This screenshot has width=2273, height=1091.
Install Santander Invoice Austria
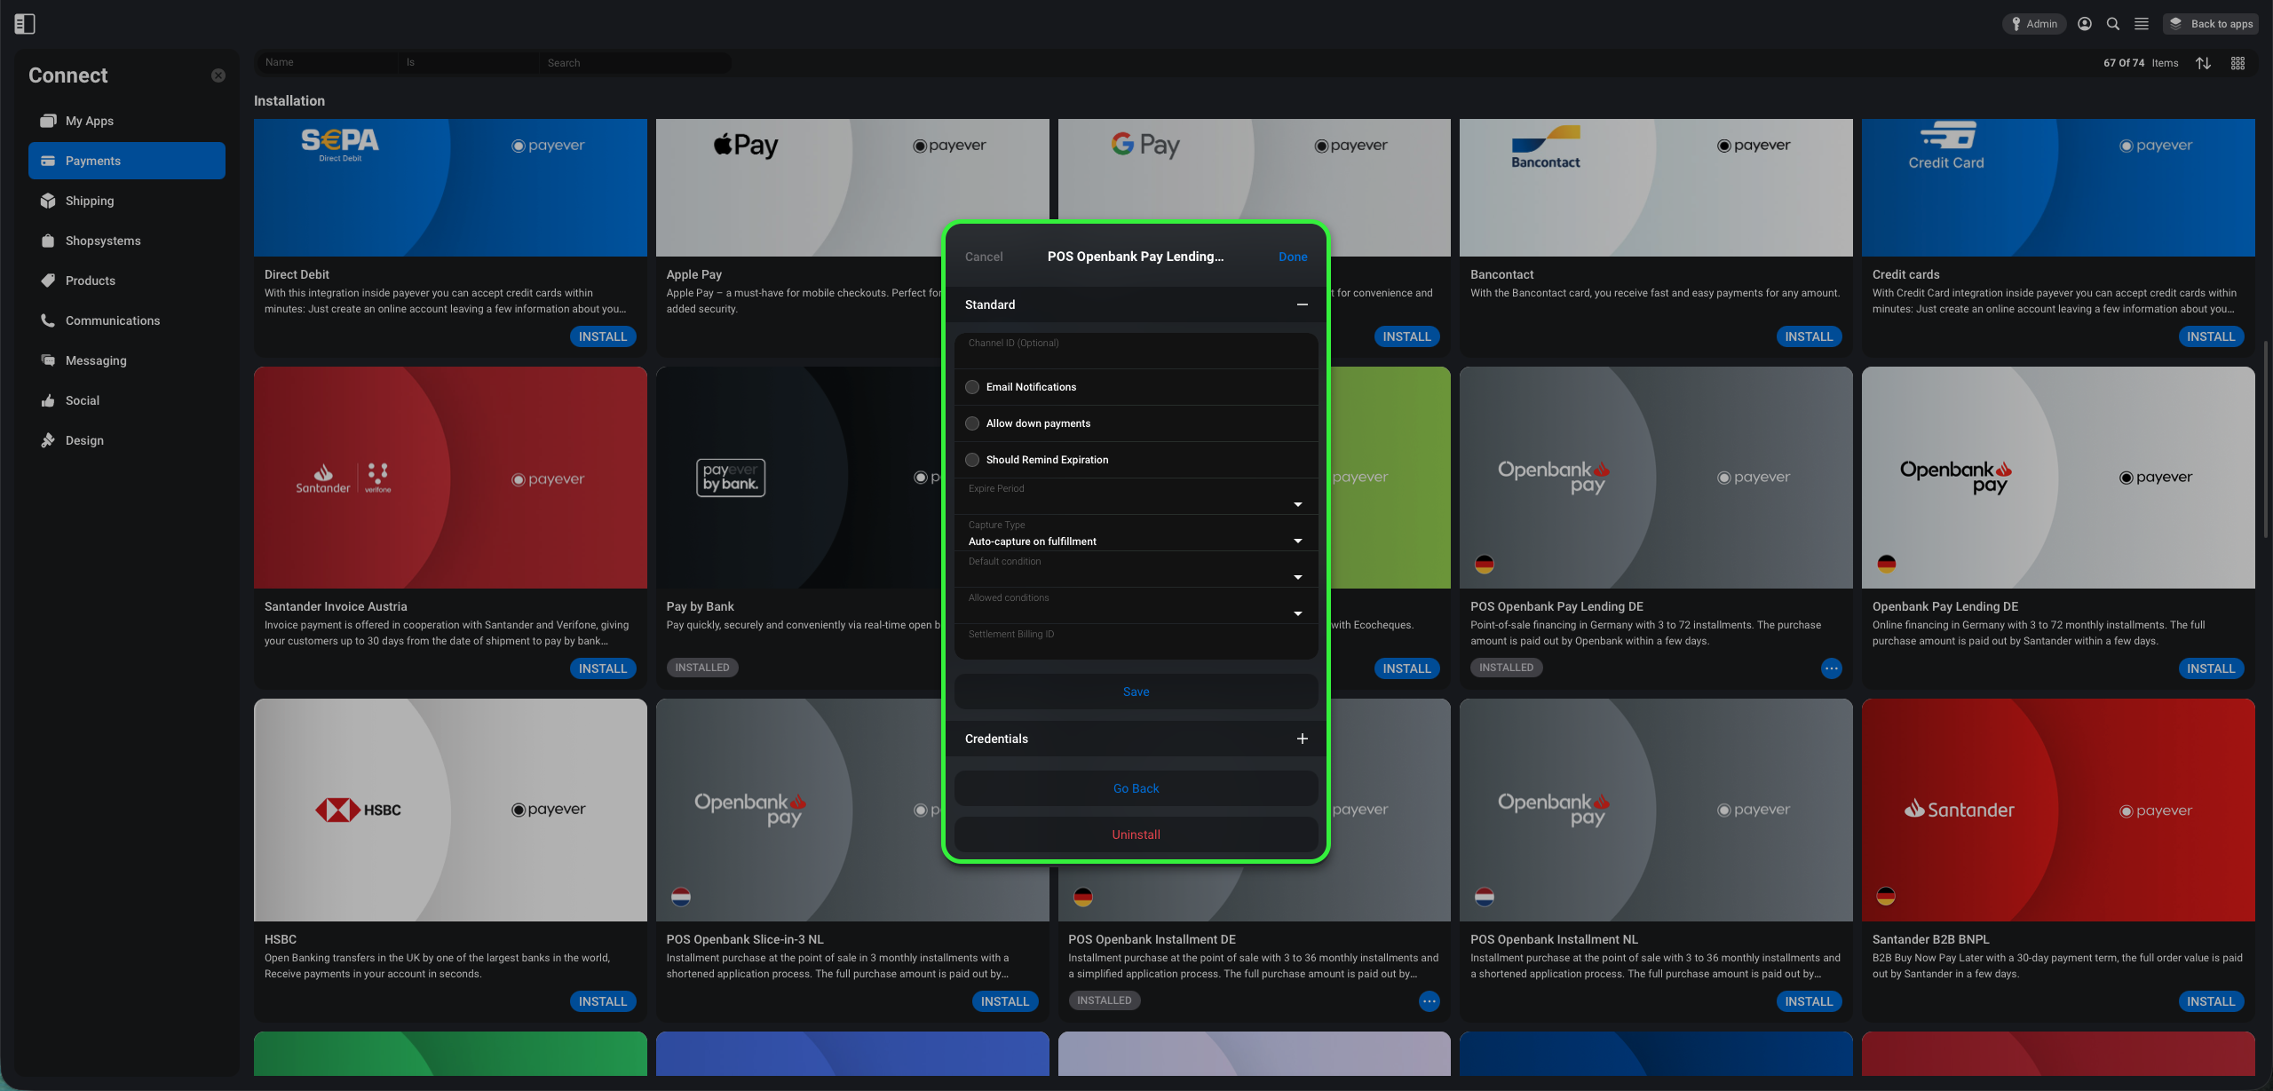603,668
